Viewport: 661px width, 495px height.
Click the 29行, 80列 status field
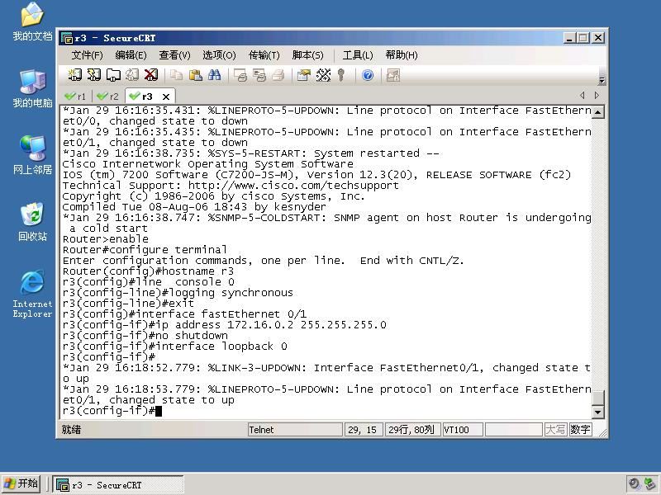pyautogui.click(x=412, y=430)
